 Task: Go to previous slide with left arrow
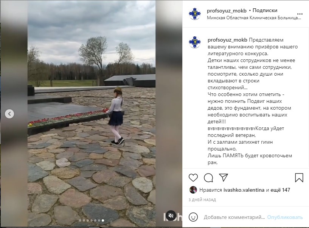(9, 114)
